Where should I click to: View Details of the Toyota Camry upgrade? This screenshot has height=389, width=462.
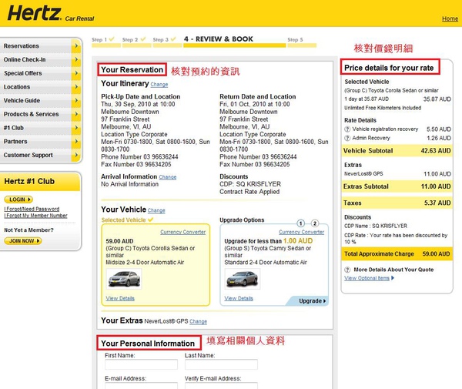point(239,298)
